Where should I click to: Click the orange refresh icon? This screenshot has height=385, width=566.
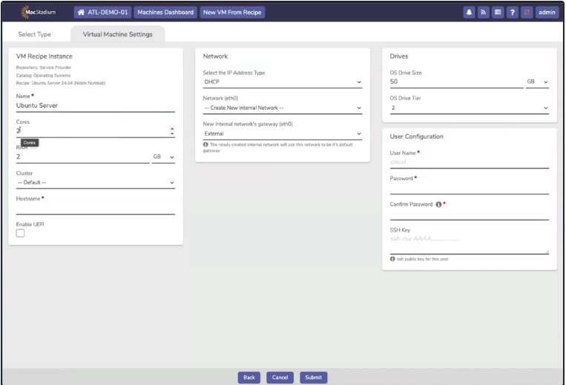[527, 13]
